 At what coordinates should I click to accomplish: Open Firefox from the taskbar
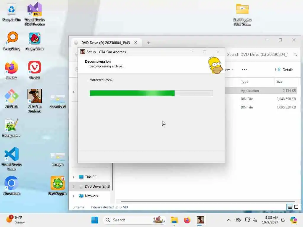(x=187, y=220)
